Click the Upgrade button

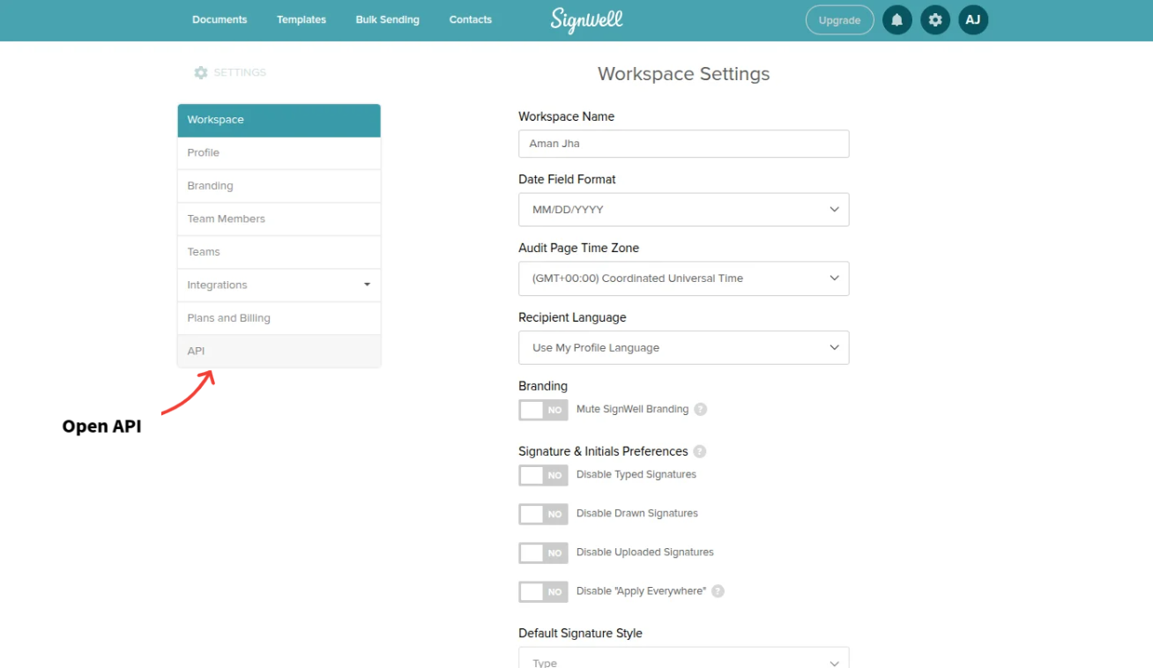click(x=838, y=19)
